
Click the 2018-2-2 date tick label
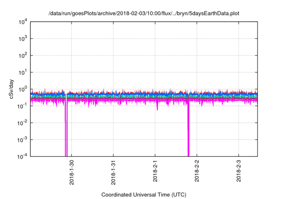pos(197,171)
